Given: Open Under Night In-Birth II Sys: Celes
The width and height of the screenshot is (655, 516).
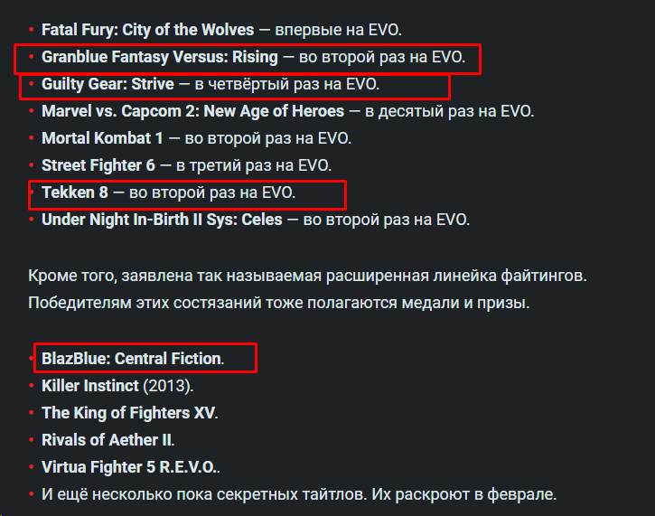Looking at the screenshot, I should [162, 220].
